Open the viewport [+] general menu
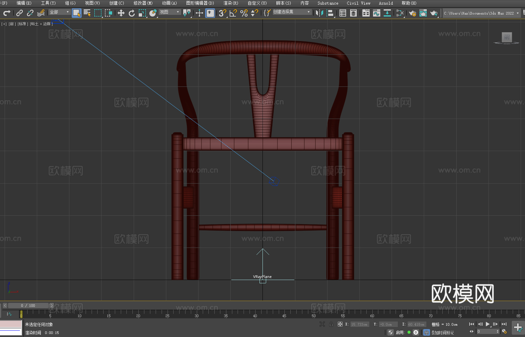525x337 pixels. click(x=4, y=24)
